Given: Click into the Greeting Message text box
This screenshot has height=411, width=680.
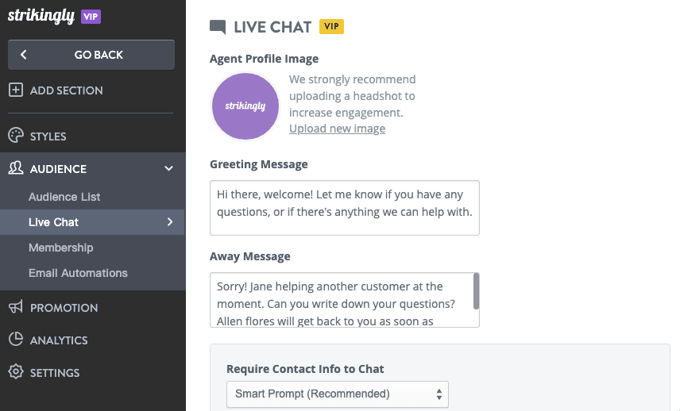Looking at the screenshot, I should (x=345, y=207).
